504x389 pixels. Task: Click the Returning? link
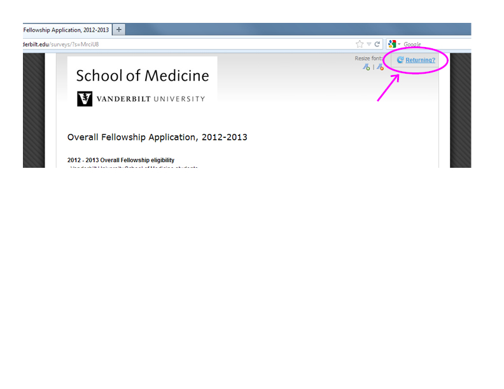[420, 60]
